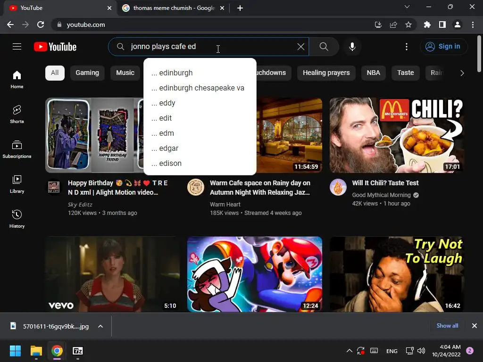Viewport: 483px width, 362px height.
Task: Open Shorts in sidebar
Action: [17, 114]
